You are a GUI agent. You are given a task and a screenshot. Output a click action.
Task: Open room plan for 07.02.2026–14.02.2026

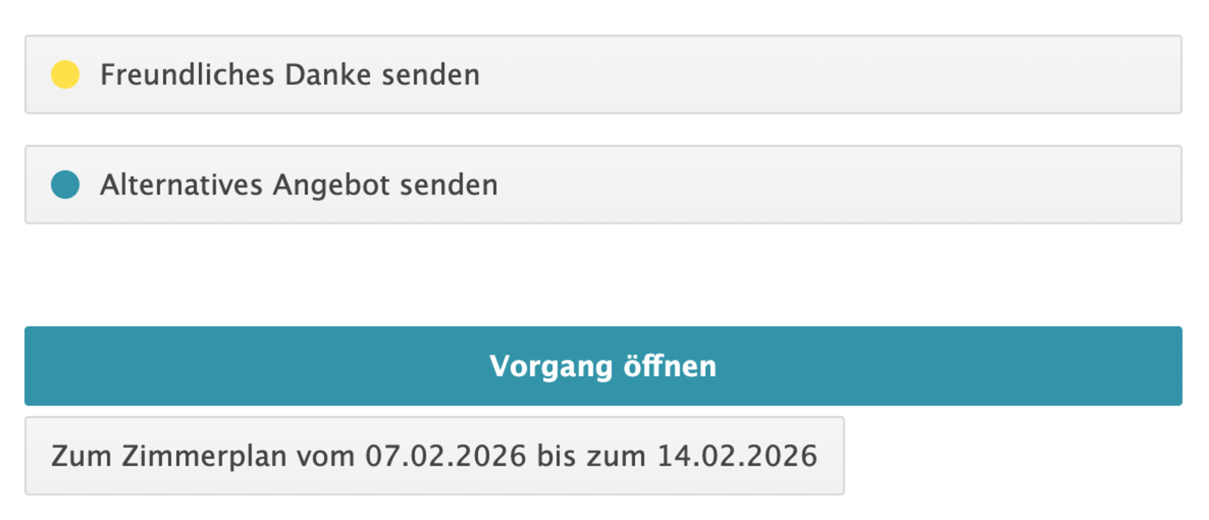click(434, 456)
